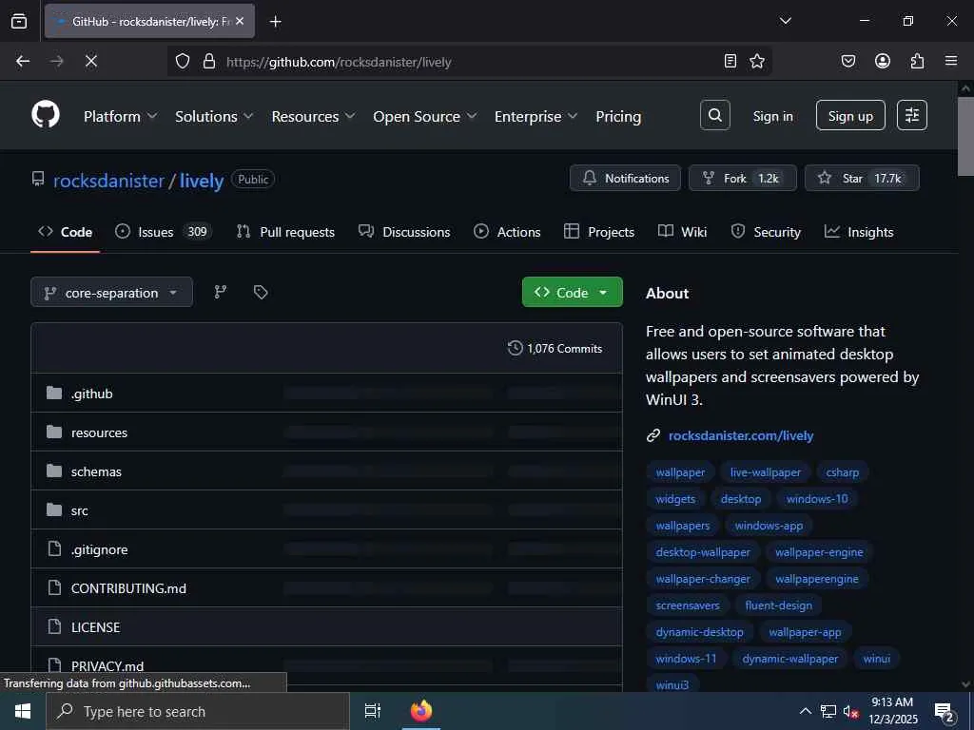The image size is (974, 730).
Task: Open the extensions puzzle icon
Action: click(x=917, y=61)
